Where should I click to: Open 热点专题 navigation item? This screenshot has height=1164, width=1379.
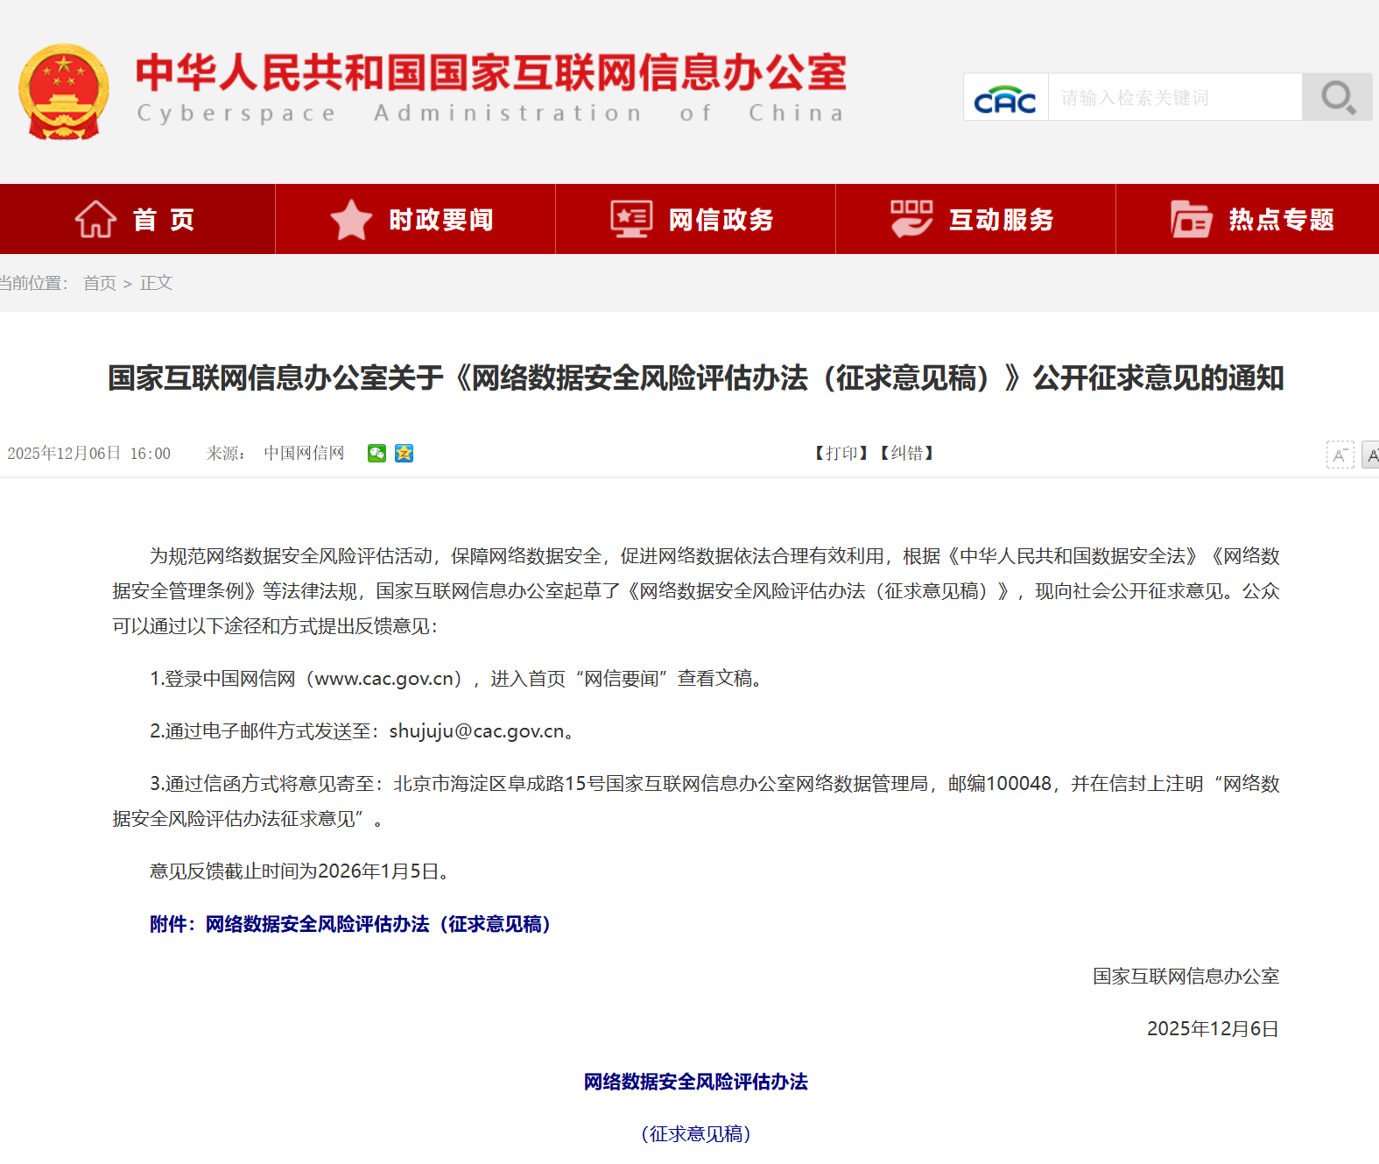[1254, 219]
